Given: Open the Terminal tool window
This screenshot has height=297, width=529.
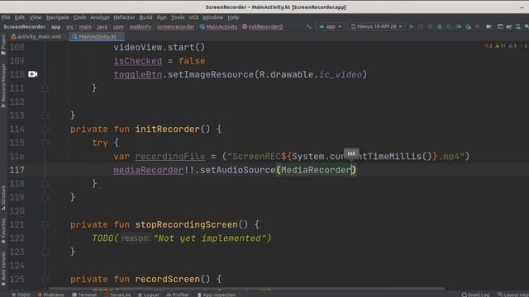Looking at the screenshot, I should click(x=84, y=295).
